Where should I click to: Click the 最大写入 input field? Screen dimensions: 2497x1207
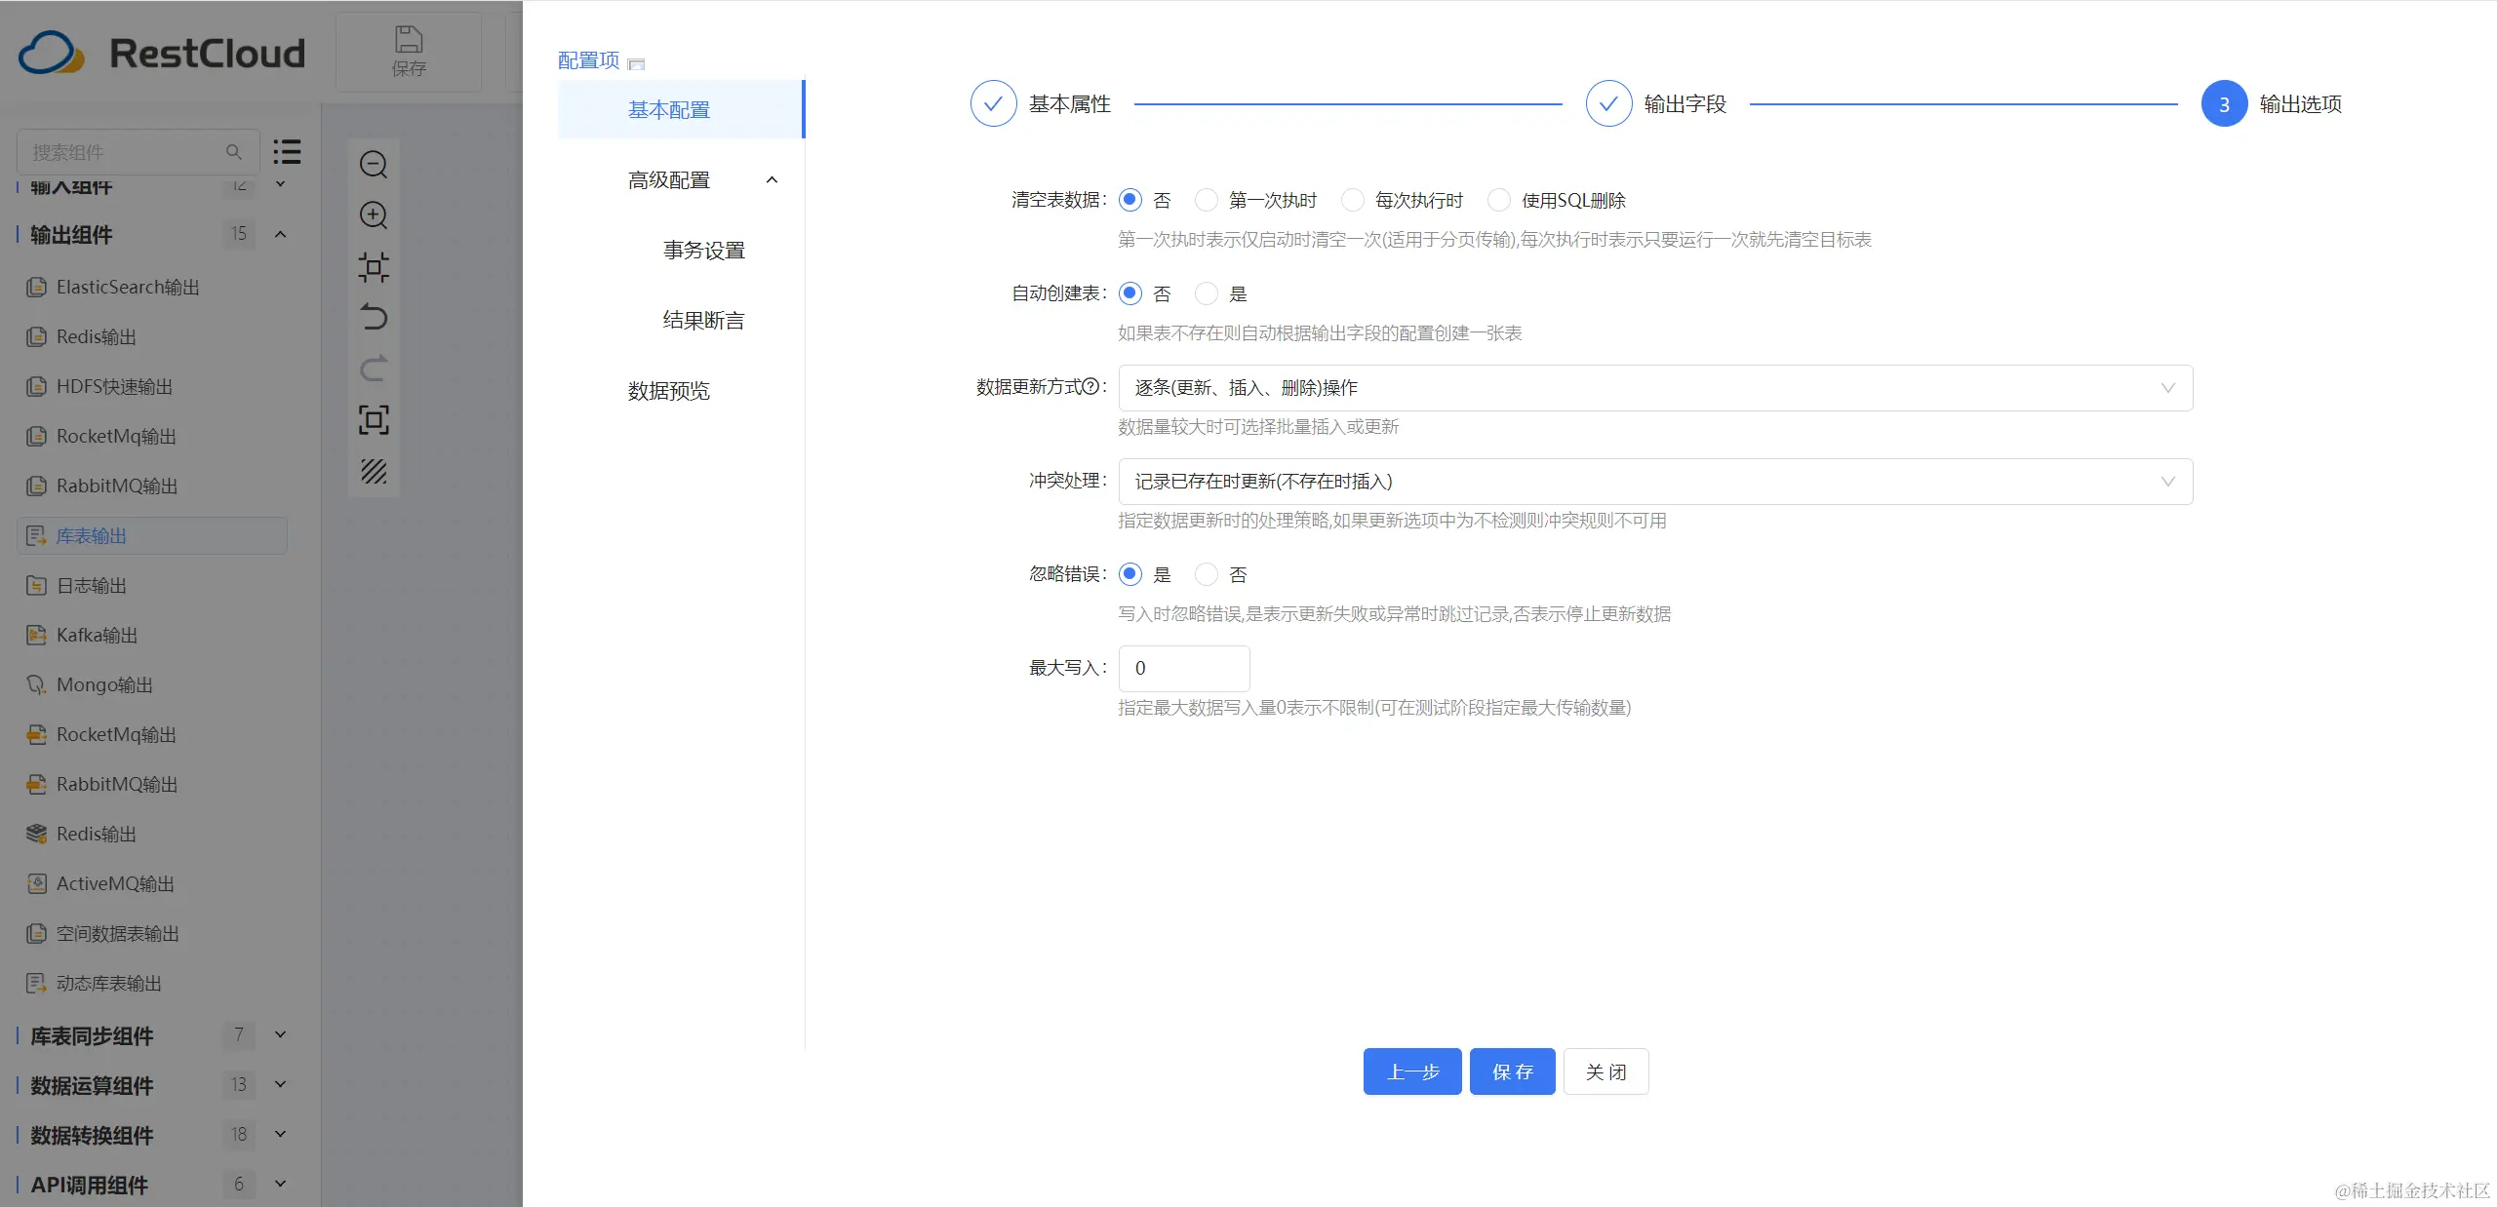pyautogui.click(x=1183, y=669)
